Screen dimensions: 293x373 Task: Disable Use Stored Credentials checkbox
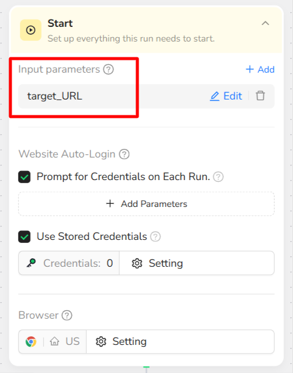(24, 237)
